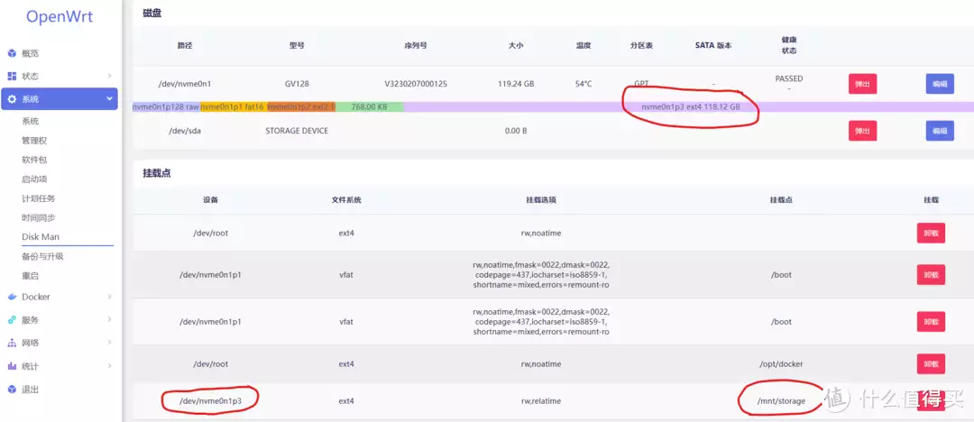
Task: Click 弹出 button for /dev/nvme0n1
Action: click(x=863, y=84)
